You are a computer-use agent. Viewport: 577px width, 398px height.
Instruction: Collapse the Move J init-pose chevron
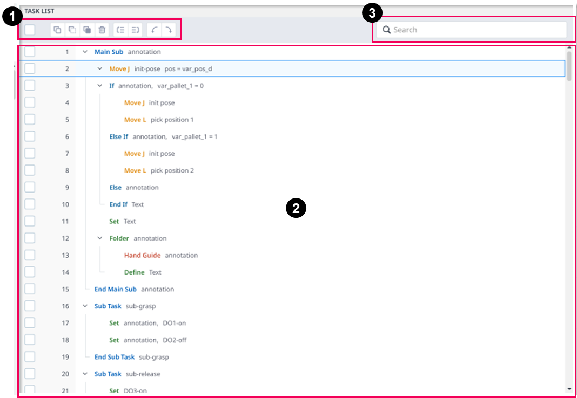click(x=100, y=68)
